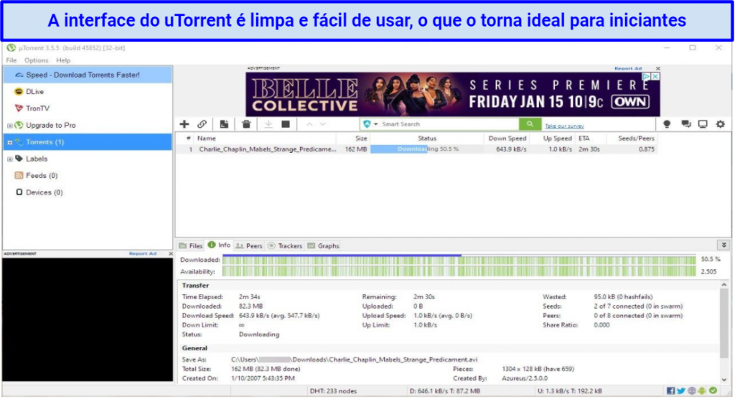
Task: Select Speed - Download Torrents Faster item
Action: [88, 75]
